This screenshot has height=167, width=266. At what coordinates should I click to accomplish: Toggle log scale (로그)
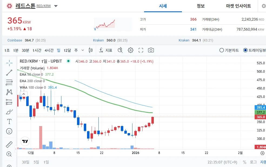(x=253, y=162)
